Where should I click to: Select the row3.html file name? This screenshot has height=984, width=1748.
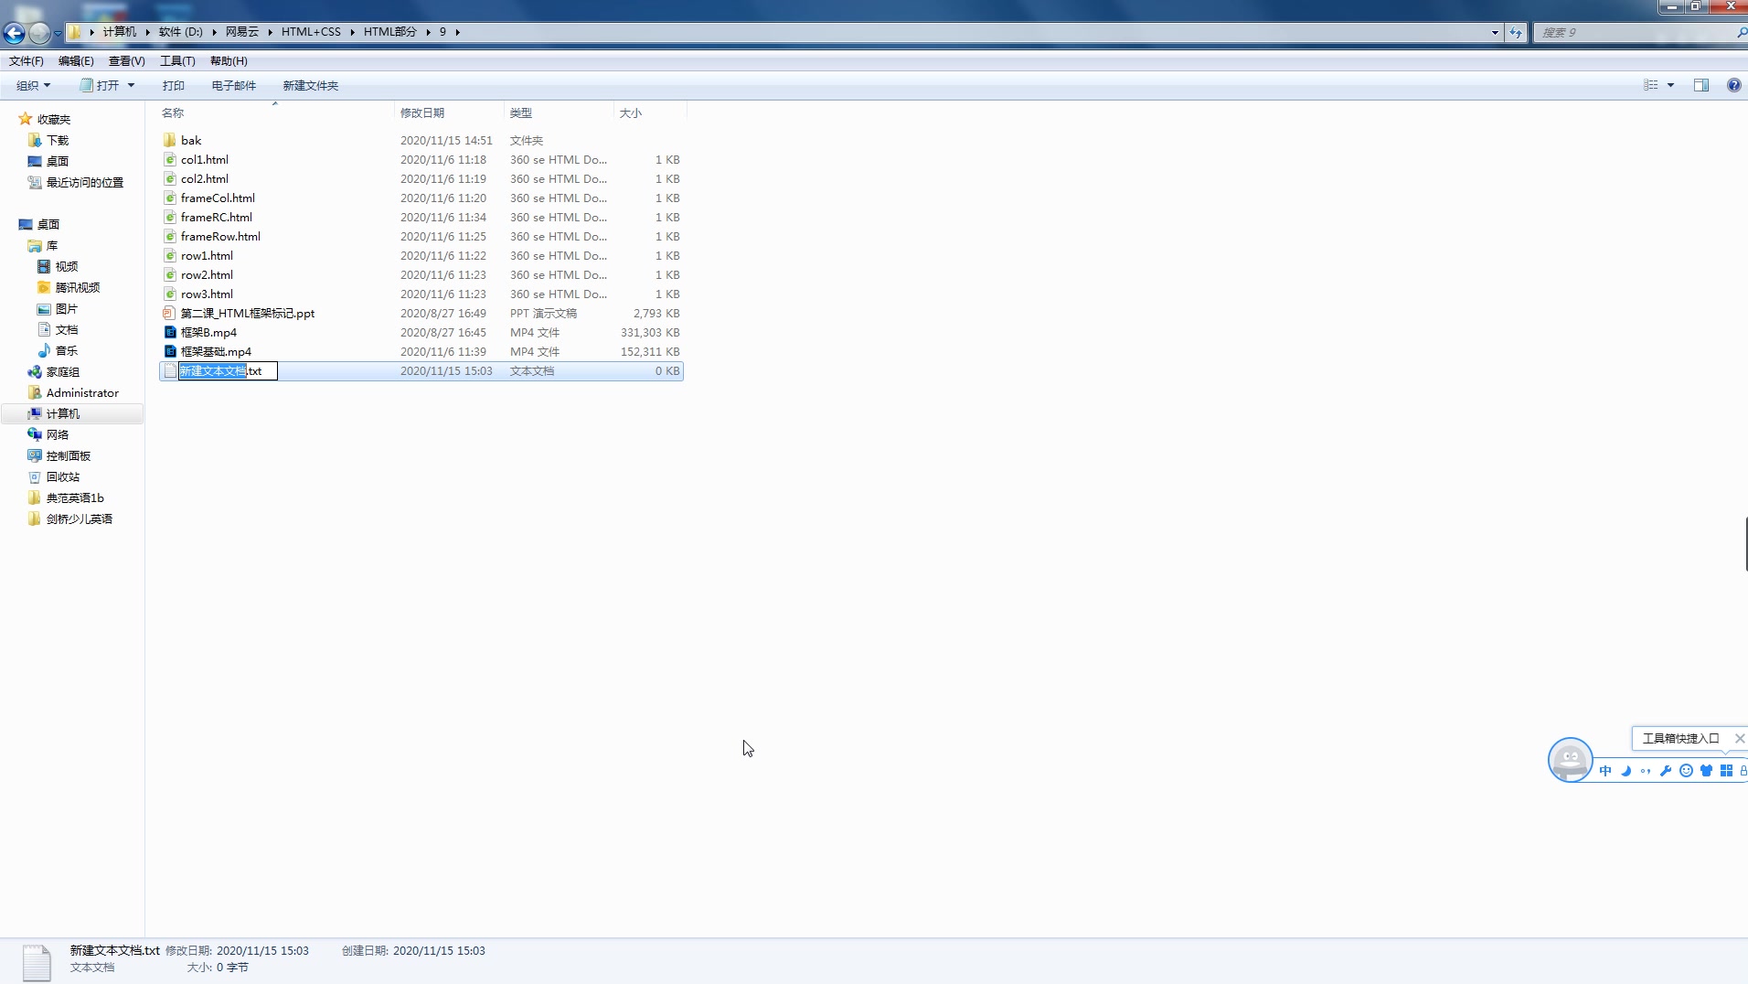click(x=207, y=294)
